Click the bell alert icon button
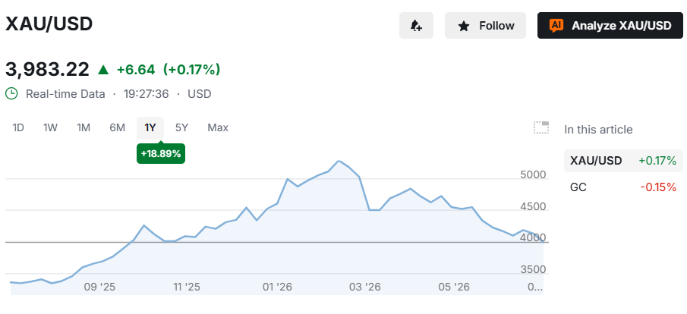The image size is (687, 314). 416,25
